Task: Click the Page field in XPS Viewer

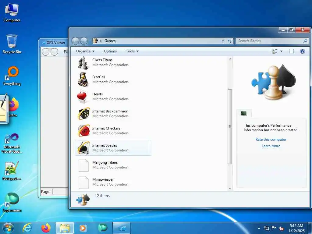Action: (x=61, y=192)
